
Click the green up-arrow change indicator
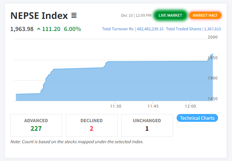coord(39,29)
